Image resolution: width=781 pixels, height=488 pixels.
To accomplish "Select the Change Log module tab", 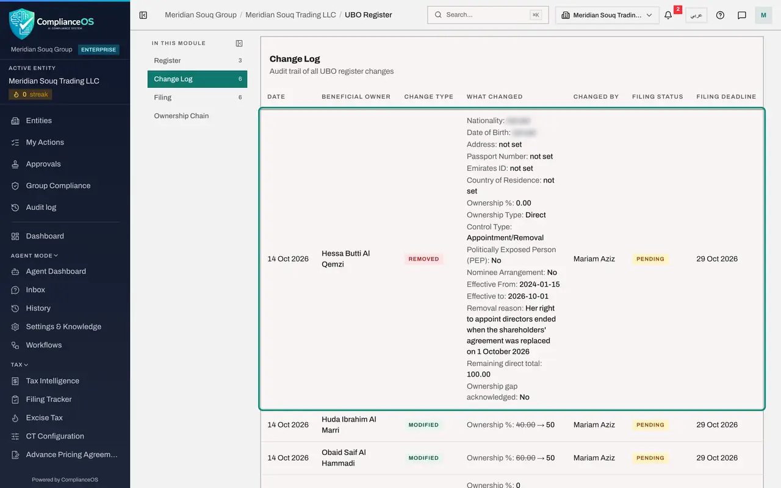I will (197, 79).
